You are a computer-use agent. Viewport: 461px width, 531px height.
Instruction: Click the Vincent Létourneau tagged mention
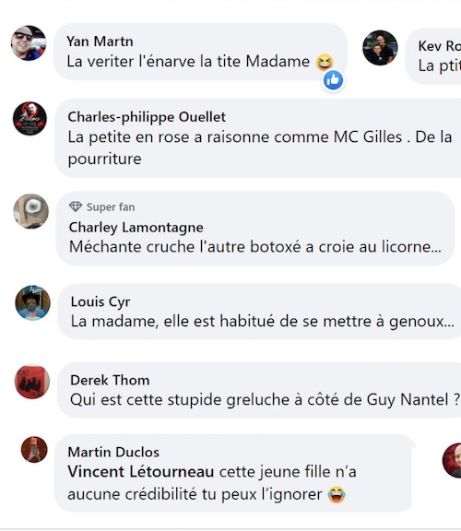coord(141,472)
